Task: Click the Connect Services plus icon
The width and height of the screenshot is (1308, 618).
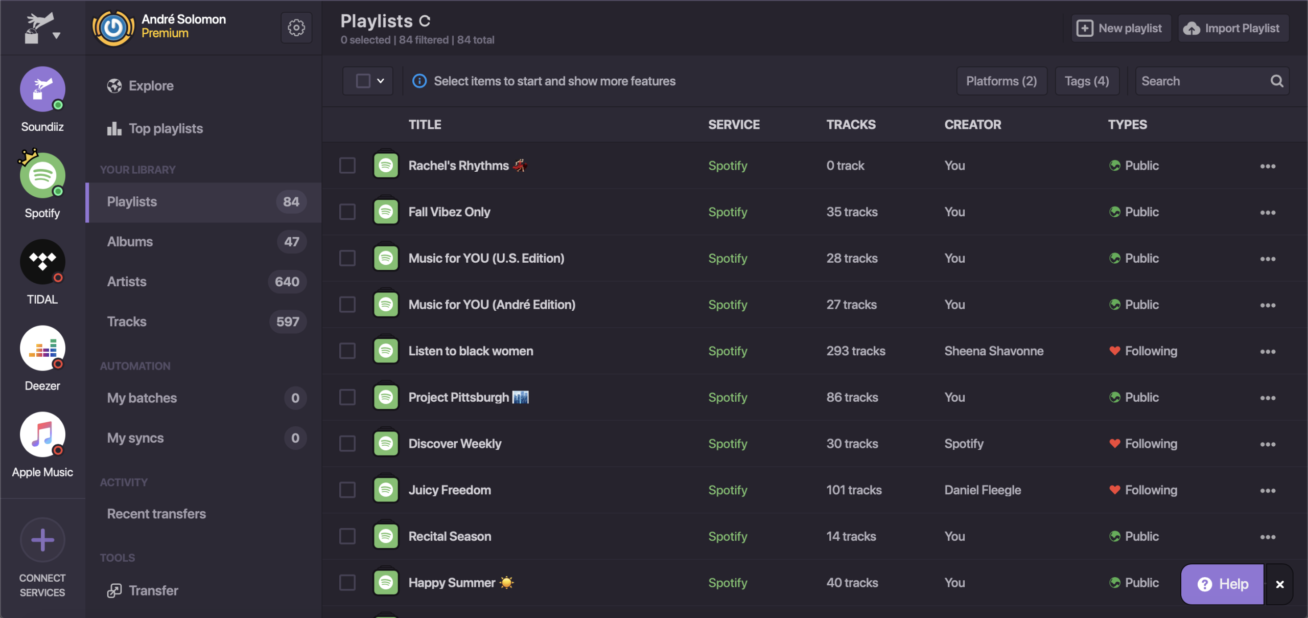Action: (x=42, y=540)
